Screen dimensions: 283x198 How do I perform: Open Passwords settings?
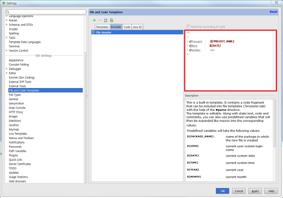[15, 147]
